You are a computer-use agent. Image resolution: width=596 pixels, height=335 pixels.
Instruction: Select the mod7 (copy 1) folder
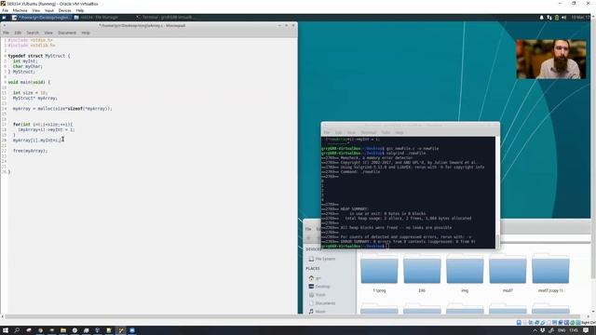[550, 274]
